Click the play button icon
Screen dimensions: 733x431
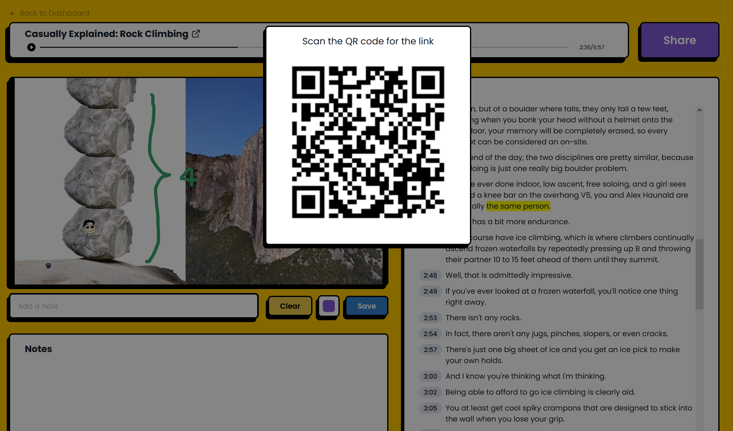(x=31, y=47)
